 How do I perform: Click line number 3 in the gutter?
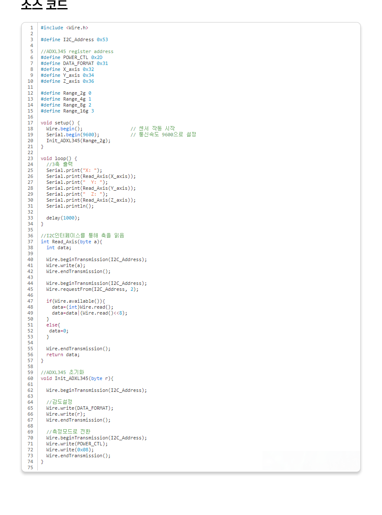tap(31, 39)
